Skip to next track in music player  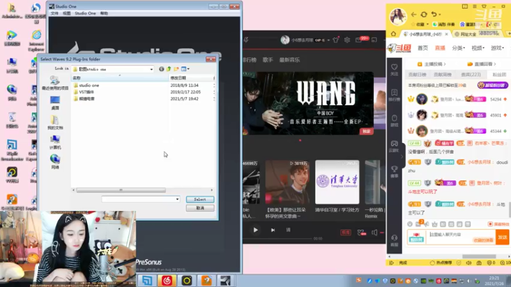click(273, 230)
